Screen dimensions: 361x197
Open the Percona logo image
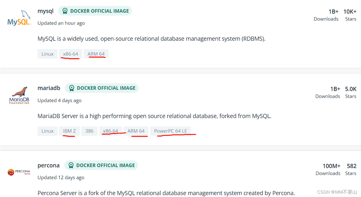[x=19, y=172]
